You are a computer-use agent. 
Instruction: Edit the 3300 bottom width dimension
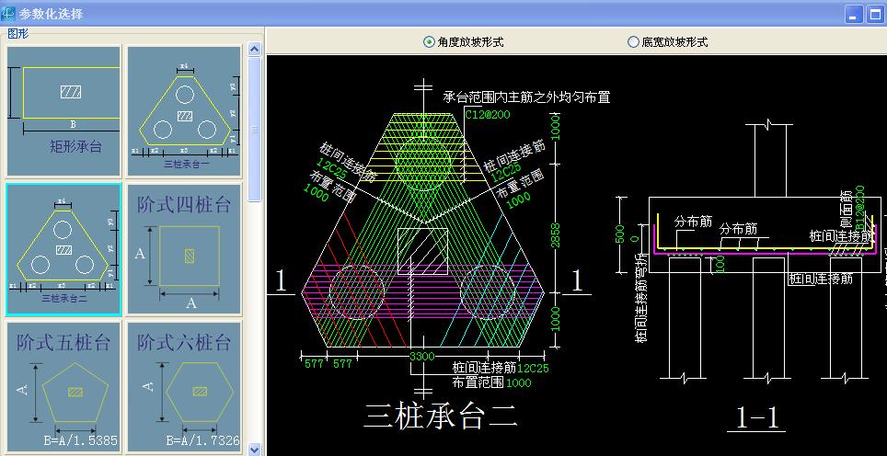[x=421, y=357]
